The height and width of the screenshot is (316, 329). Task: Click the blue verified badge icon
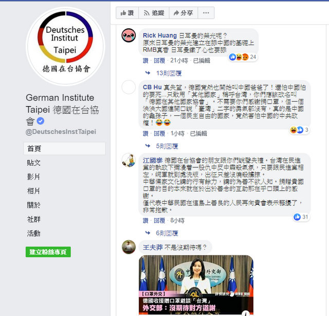41,121
